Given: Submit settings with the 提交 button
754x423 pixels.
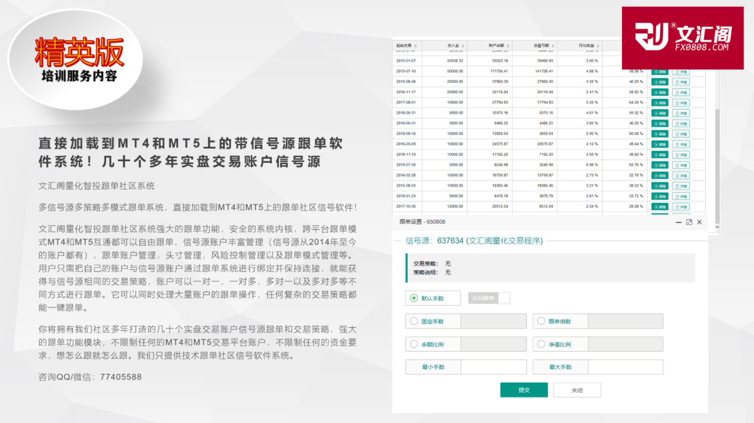Looking at the screenshot, I should (x=524, y=390).
